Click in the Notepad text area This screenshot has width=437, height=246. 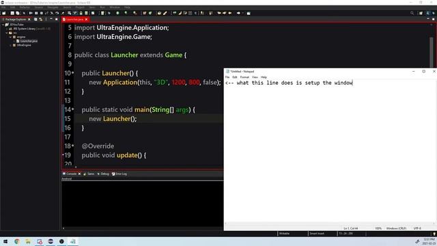pos(329,150)
